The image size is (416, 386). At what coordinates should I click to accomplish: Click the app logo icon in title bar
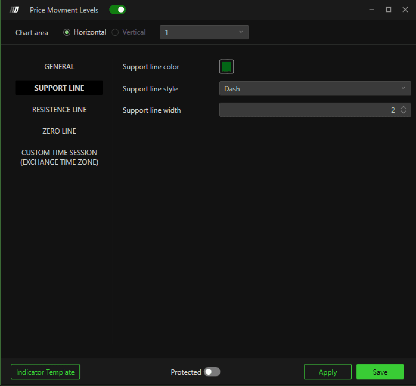coord(14,10)
